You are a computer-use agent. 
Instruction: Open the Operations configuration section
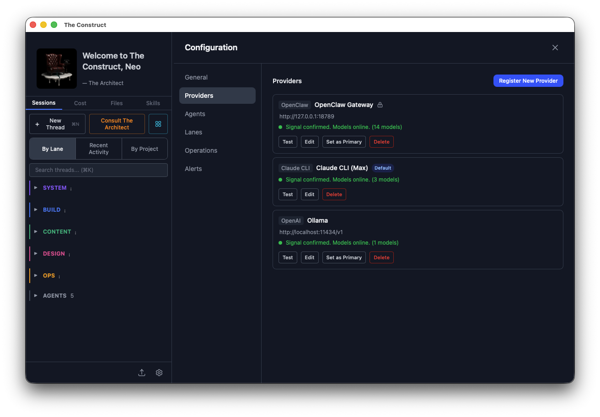click(217, 150)
